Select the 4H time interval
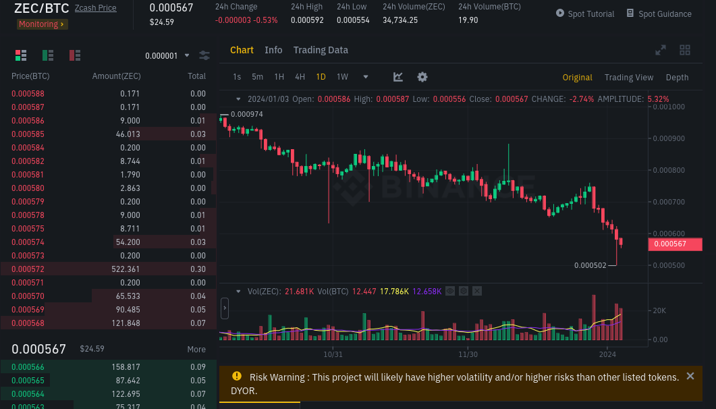 (300, 77)
